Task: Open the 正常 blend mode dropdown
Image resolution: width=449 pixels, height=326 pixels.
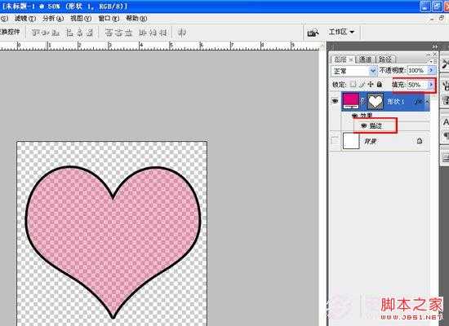Action: point(354,71)
